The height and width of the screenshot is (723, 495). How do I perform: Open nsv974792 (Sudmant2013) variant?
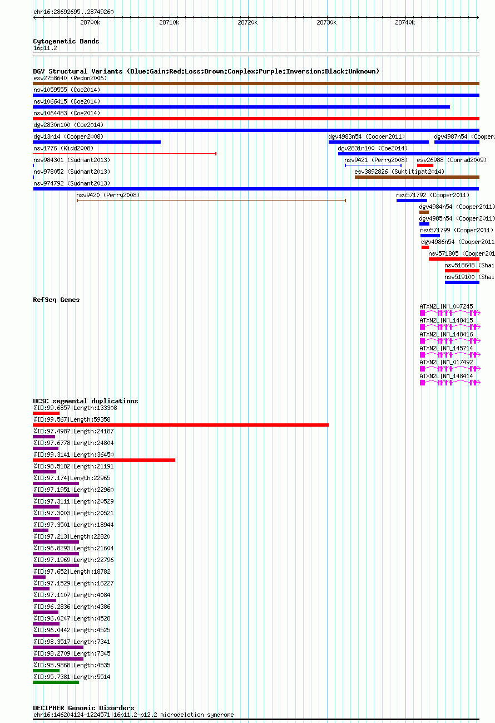tap(256, 189)
